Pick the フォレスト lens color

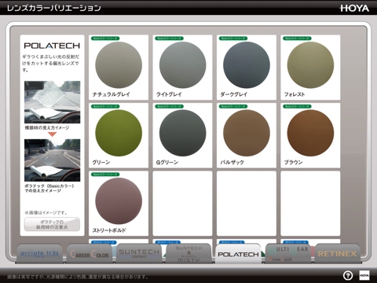[310, 68]
